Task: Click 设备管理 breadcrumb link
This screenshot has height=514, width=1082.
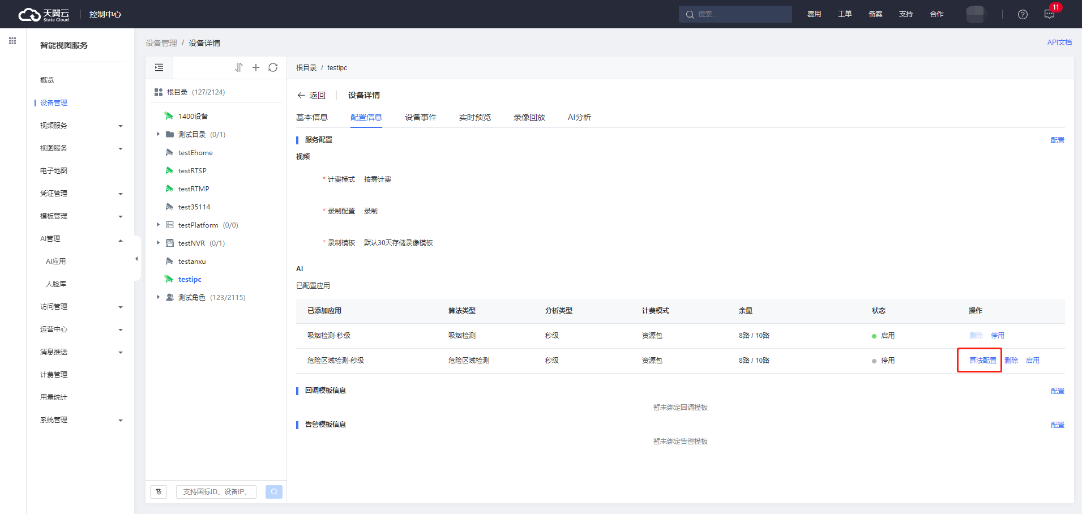Action: click(161, 43)
